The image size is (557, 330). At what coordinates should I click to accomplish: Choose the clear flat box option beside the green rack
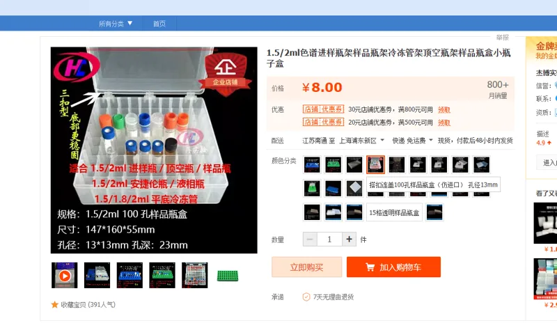tap(354, 165)
